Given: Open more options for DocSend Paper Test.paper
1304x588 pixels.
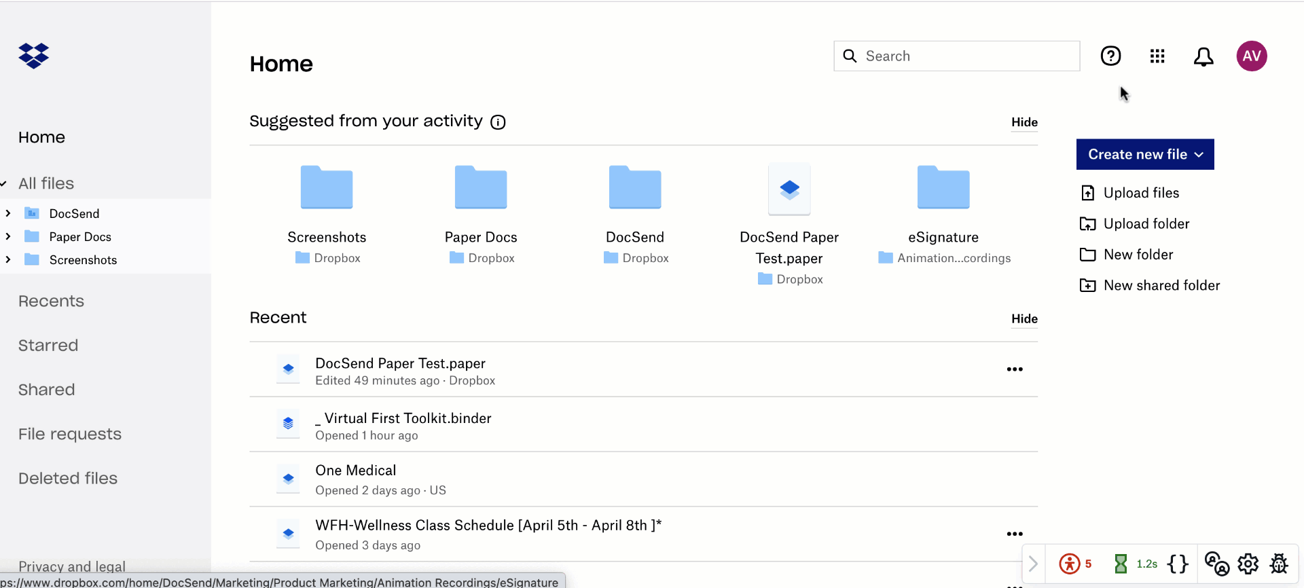Looking at the screenshot, I should [1015, 369].
